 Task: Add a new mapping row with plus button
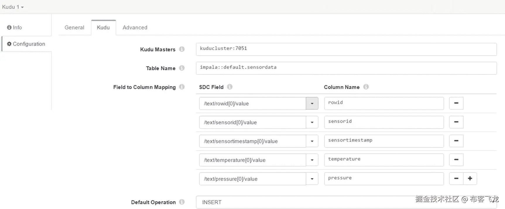pos(470,179)
